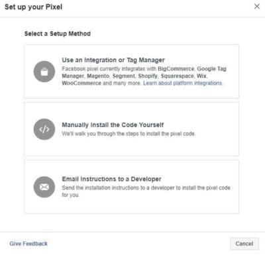Close the Set up your Pixel dialog

point(257,7)
